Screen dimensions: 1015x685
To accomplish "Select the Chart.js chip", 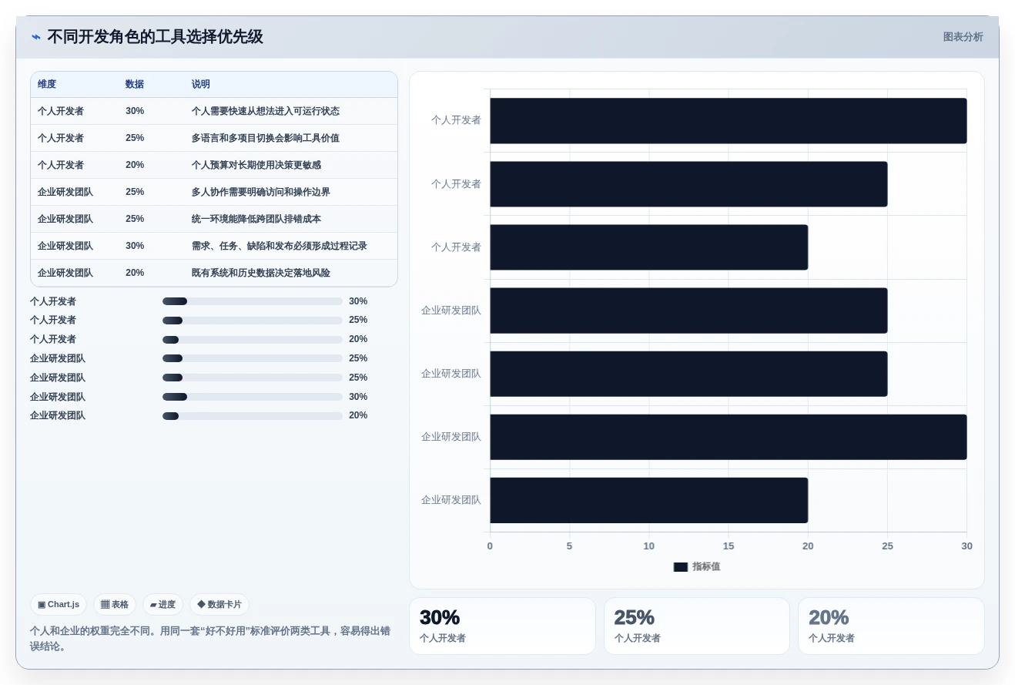I will 59,605.
